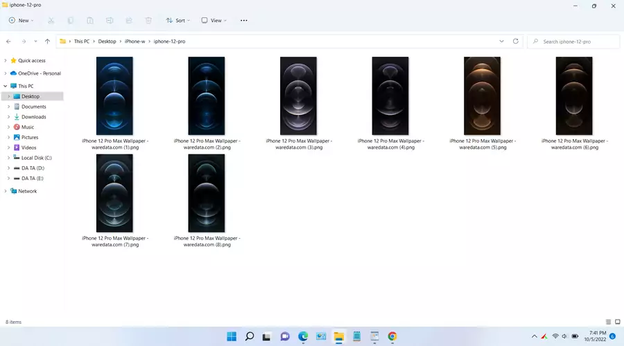Click the Share toolbar icon
This screenshot has width=624, height=346.
(129, 20)
